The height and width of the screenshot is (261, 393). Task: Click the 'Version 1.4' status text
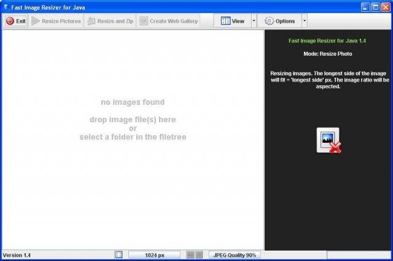(x=17, y=255)
